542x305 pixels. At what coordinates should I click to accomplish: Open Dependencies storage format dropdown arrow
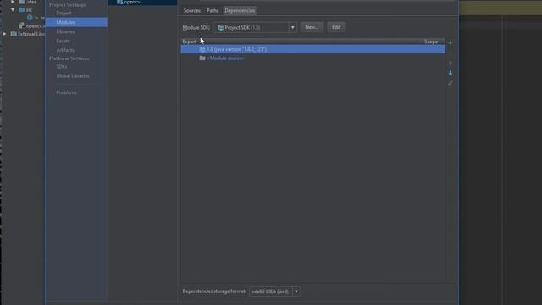tap(296, 291)
